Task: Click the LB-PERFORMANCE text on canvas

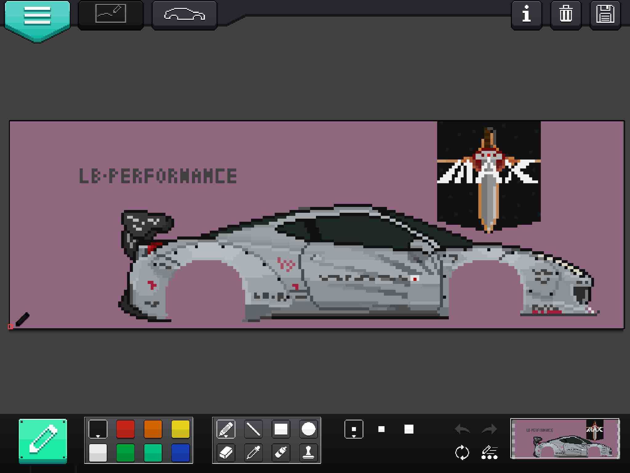Action: [158, 176]
